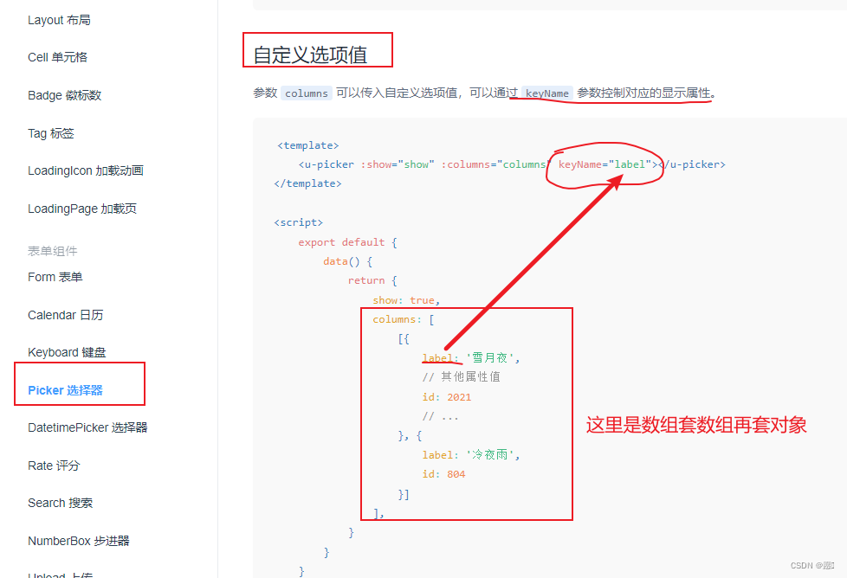Open the Form 表单 component page
847x578 pixels.
pos(55,277)
